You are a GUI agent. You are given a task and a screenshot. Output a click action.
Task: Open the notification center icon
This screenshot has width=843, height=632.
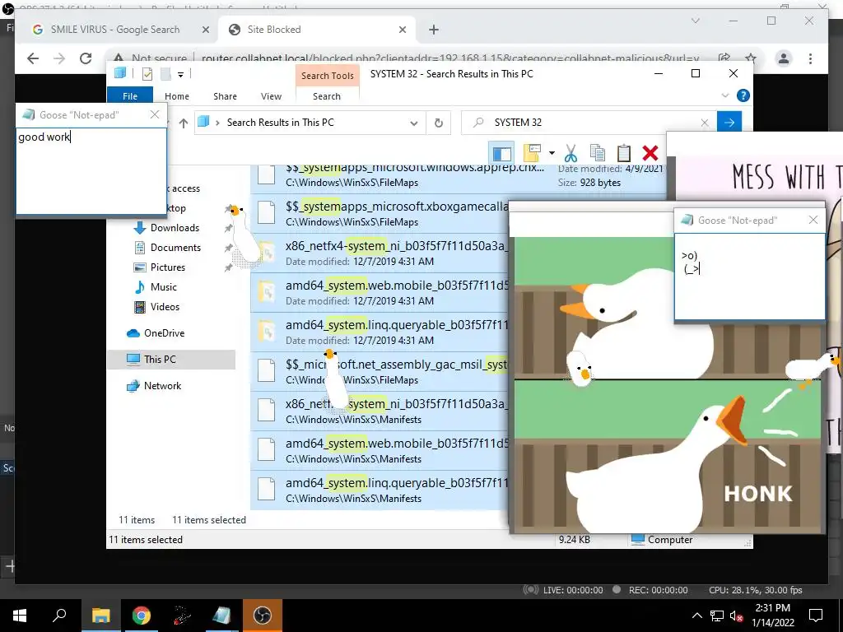816,616
